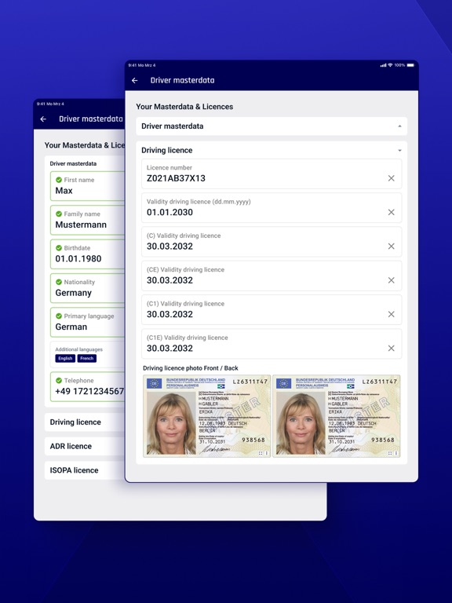
Task: Click 'Driving licence photo Front / Back' label
Action: 191,368
